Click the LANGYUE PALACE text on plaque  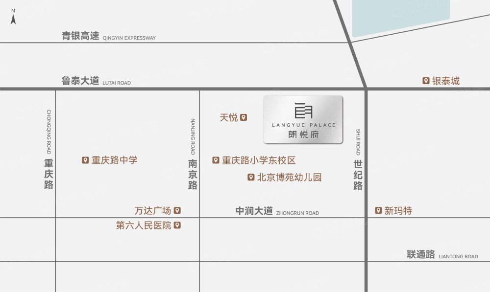304,125
